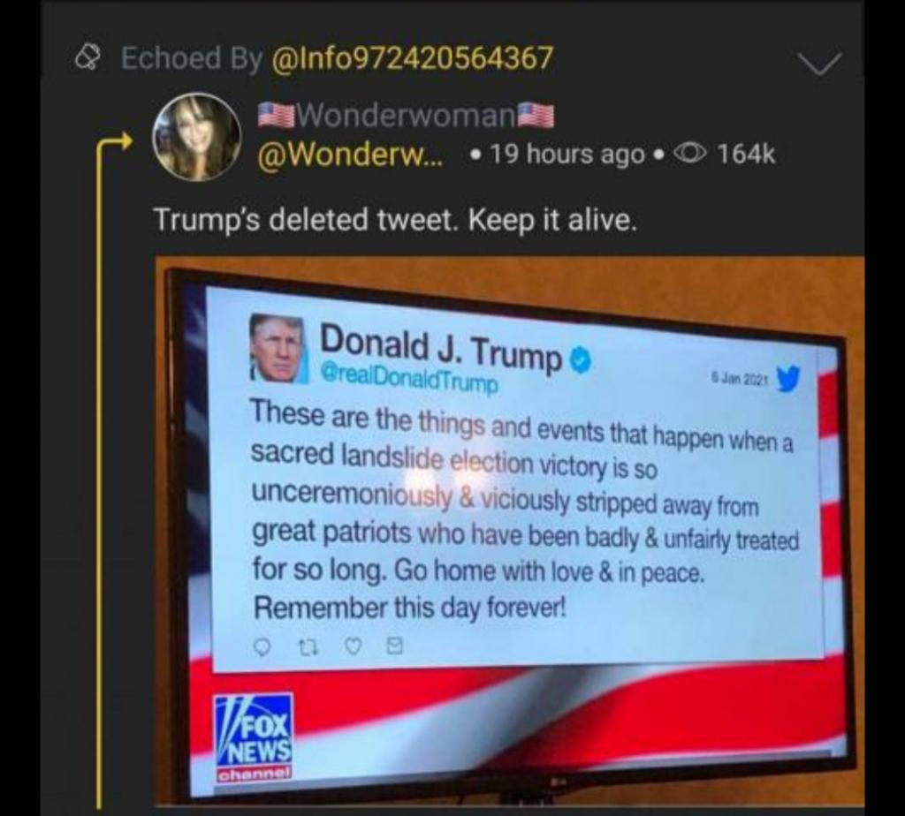Open the Wonderwoman display name
905x816 pixels.
(406, 114)
